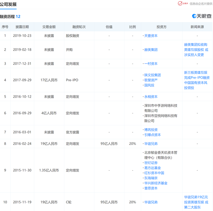Select date cell 2019-10-23

(22, 36)
